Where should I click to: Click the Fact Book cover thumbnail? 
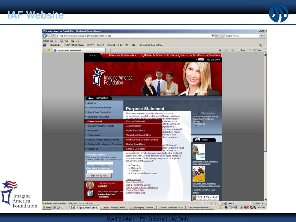pyautogui.click(x=199, y=174)
